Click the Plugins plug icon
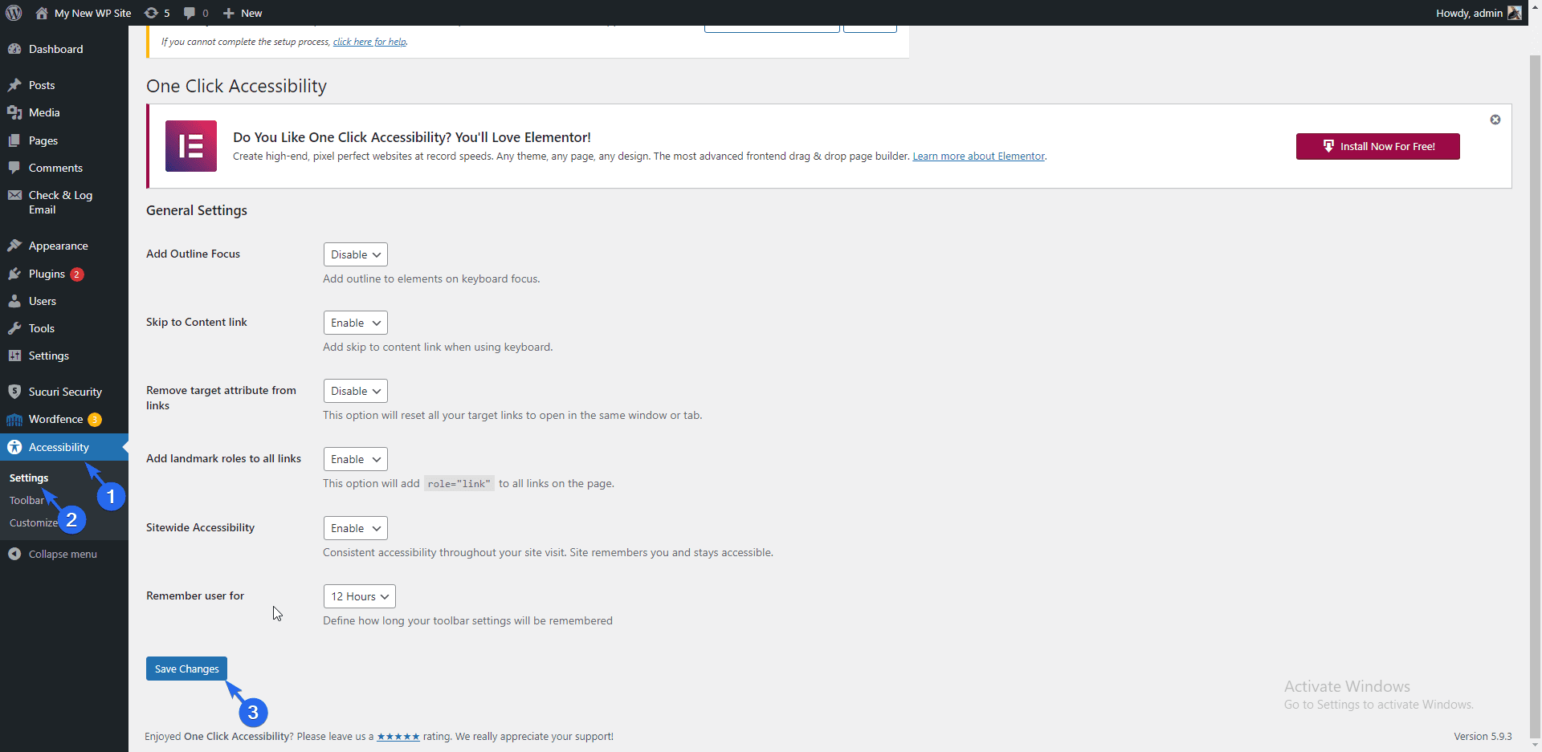 click(14, 274)
